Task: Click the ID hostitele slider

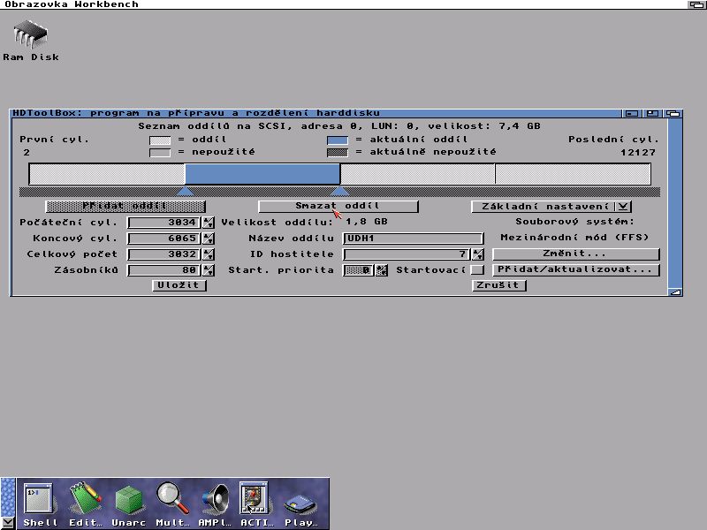Action: coord(406,254)
